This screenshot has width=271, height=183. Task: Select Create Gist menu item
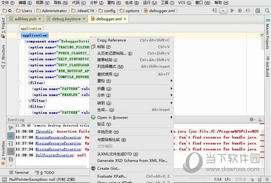click(x=132, y=168)
